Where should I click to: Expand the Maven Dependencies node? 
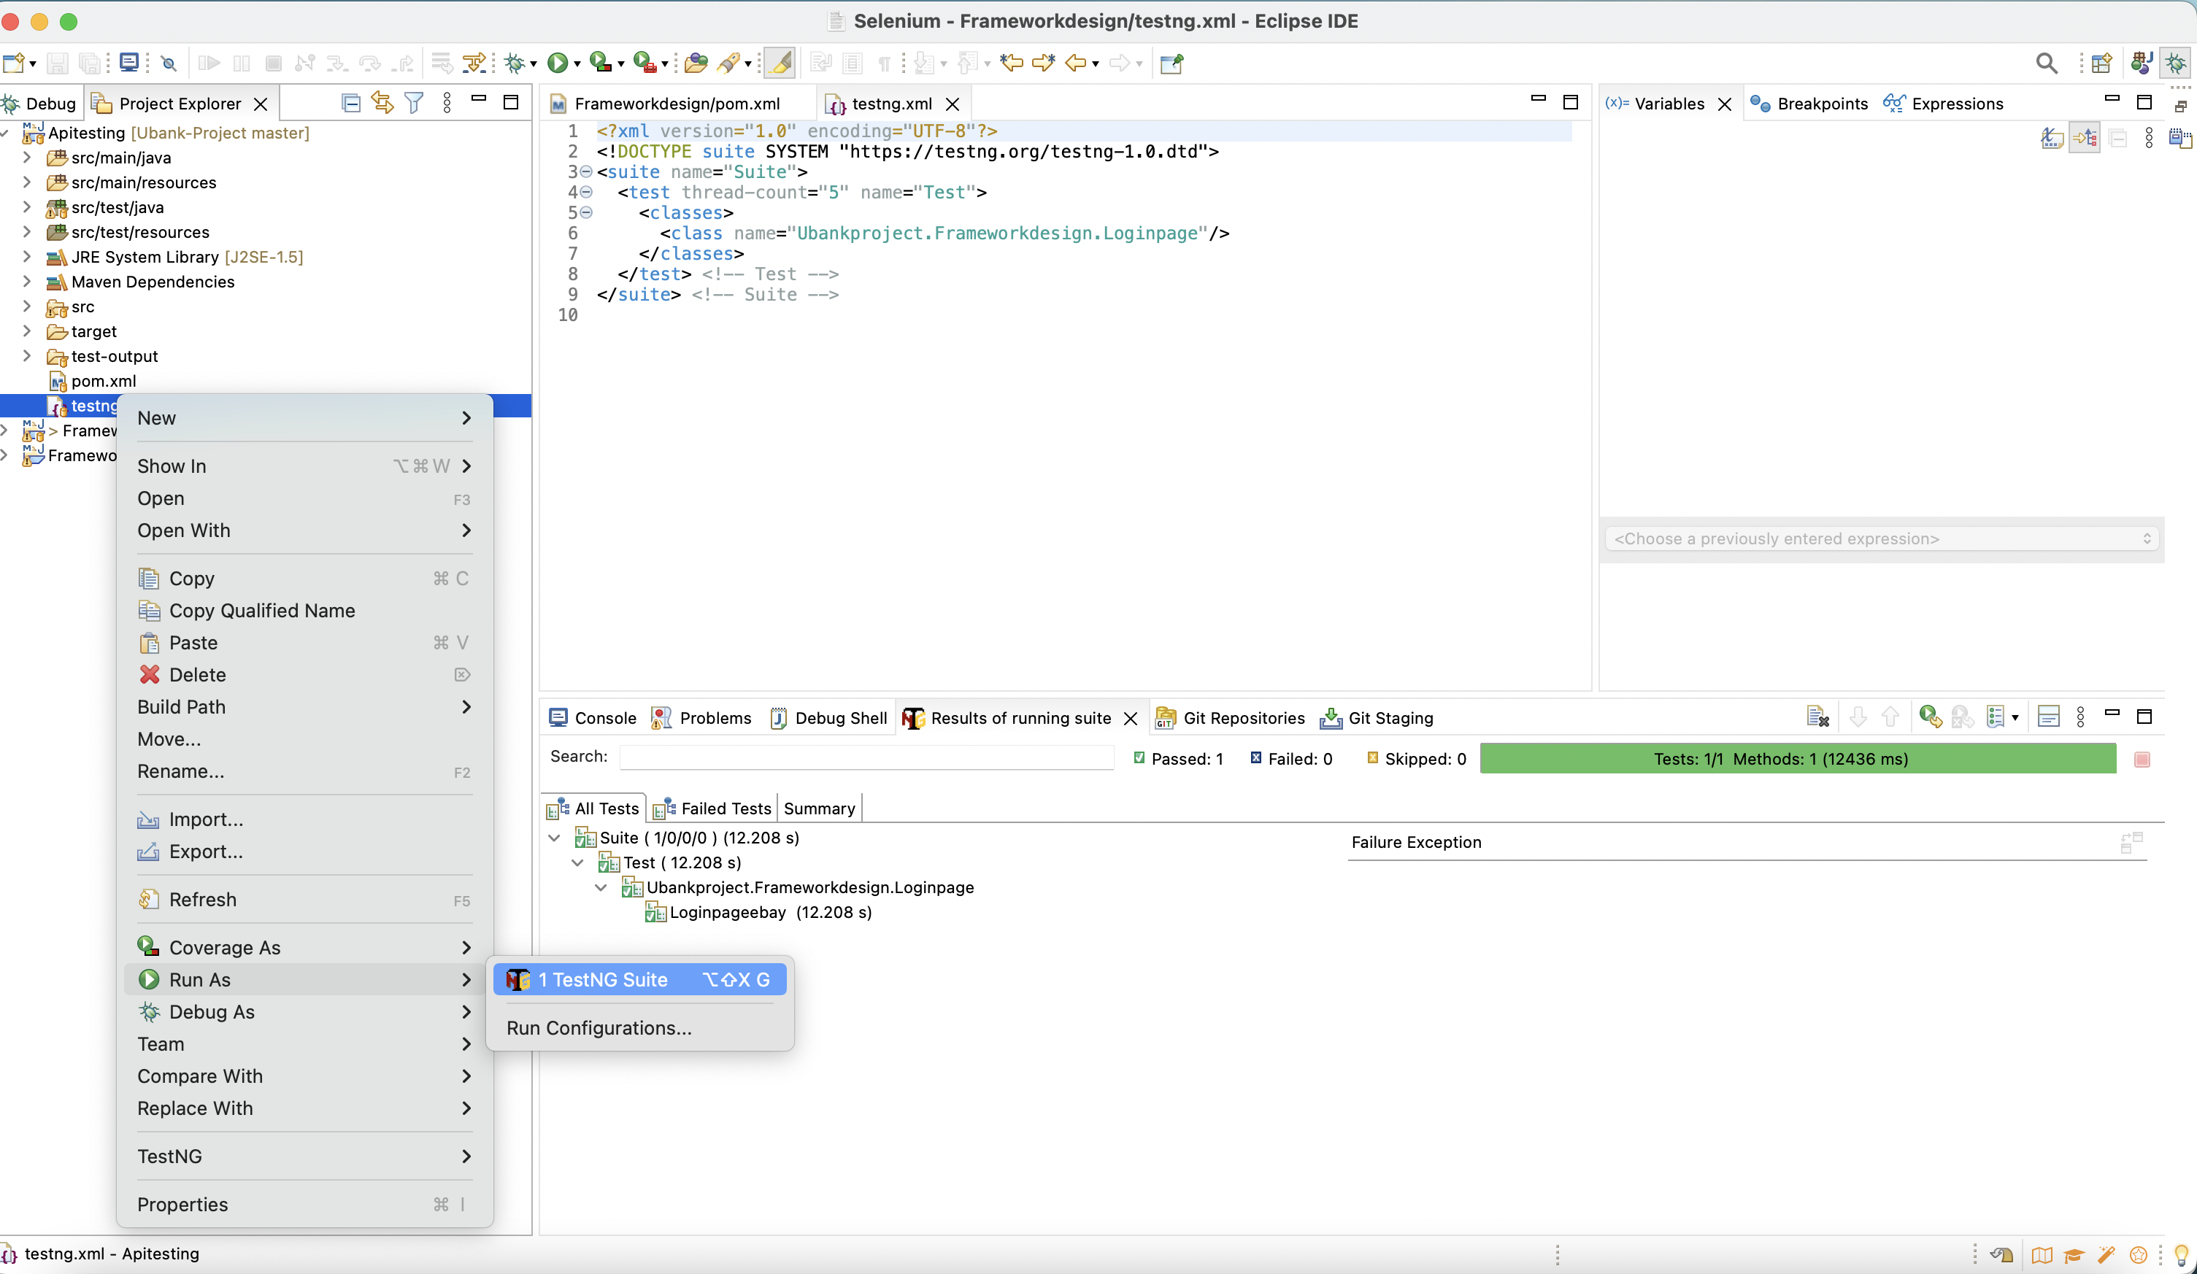[27, 282]
